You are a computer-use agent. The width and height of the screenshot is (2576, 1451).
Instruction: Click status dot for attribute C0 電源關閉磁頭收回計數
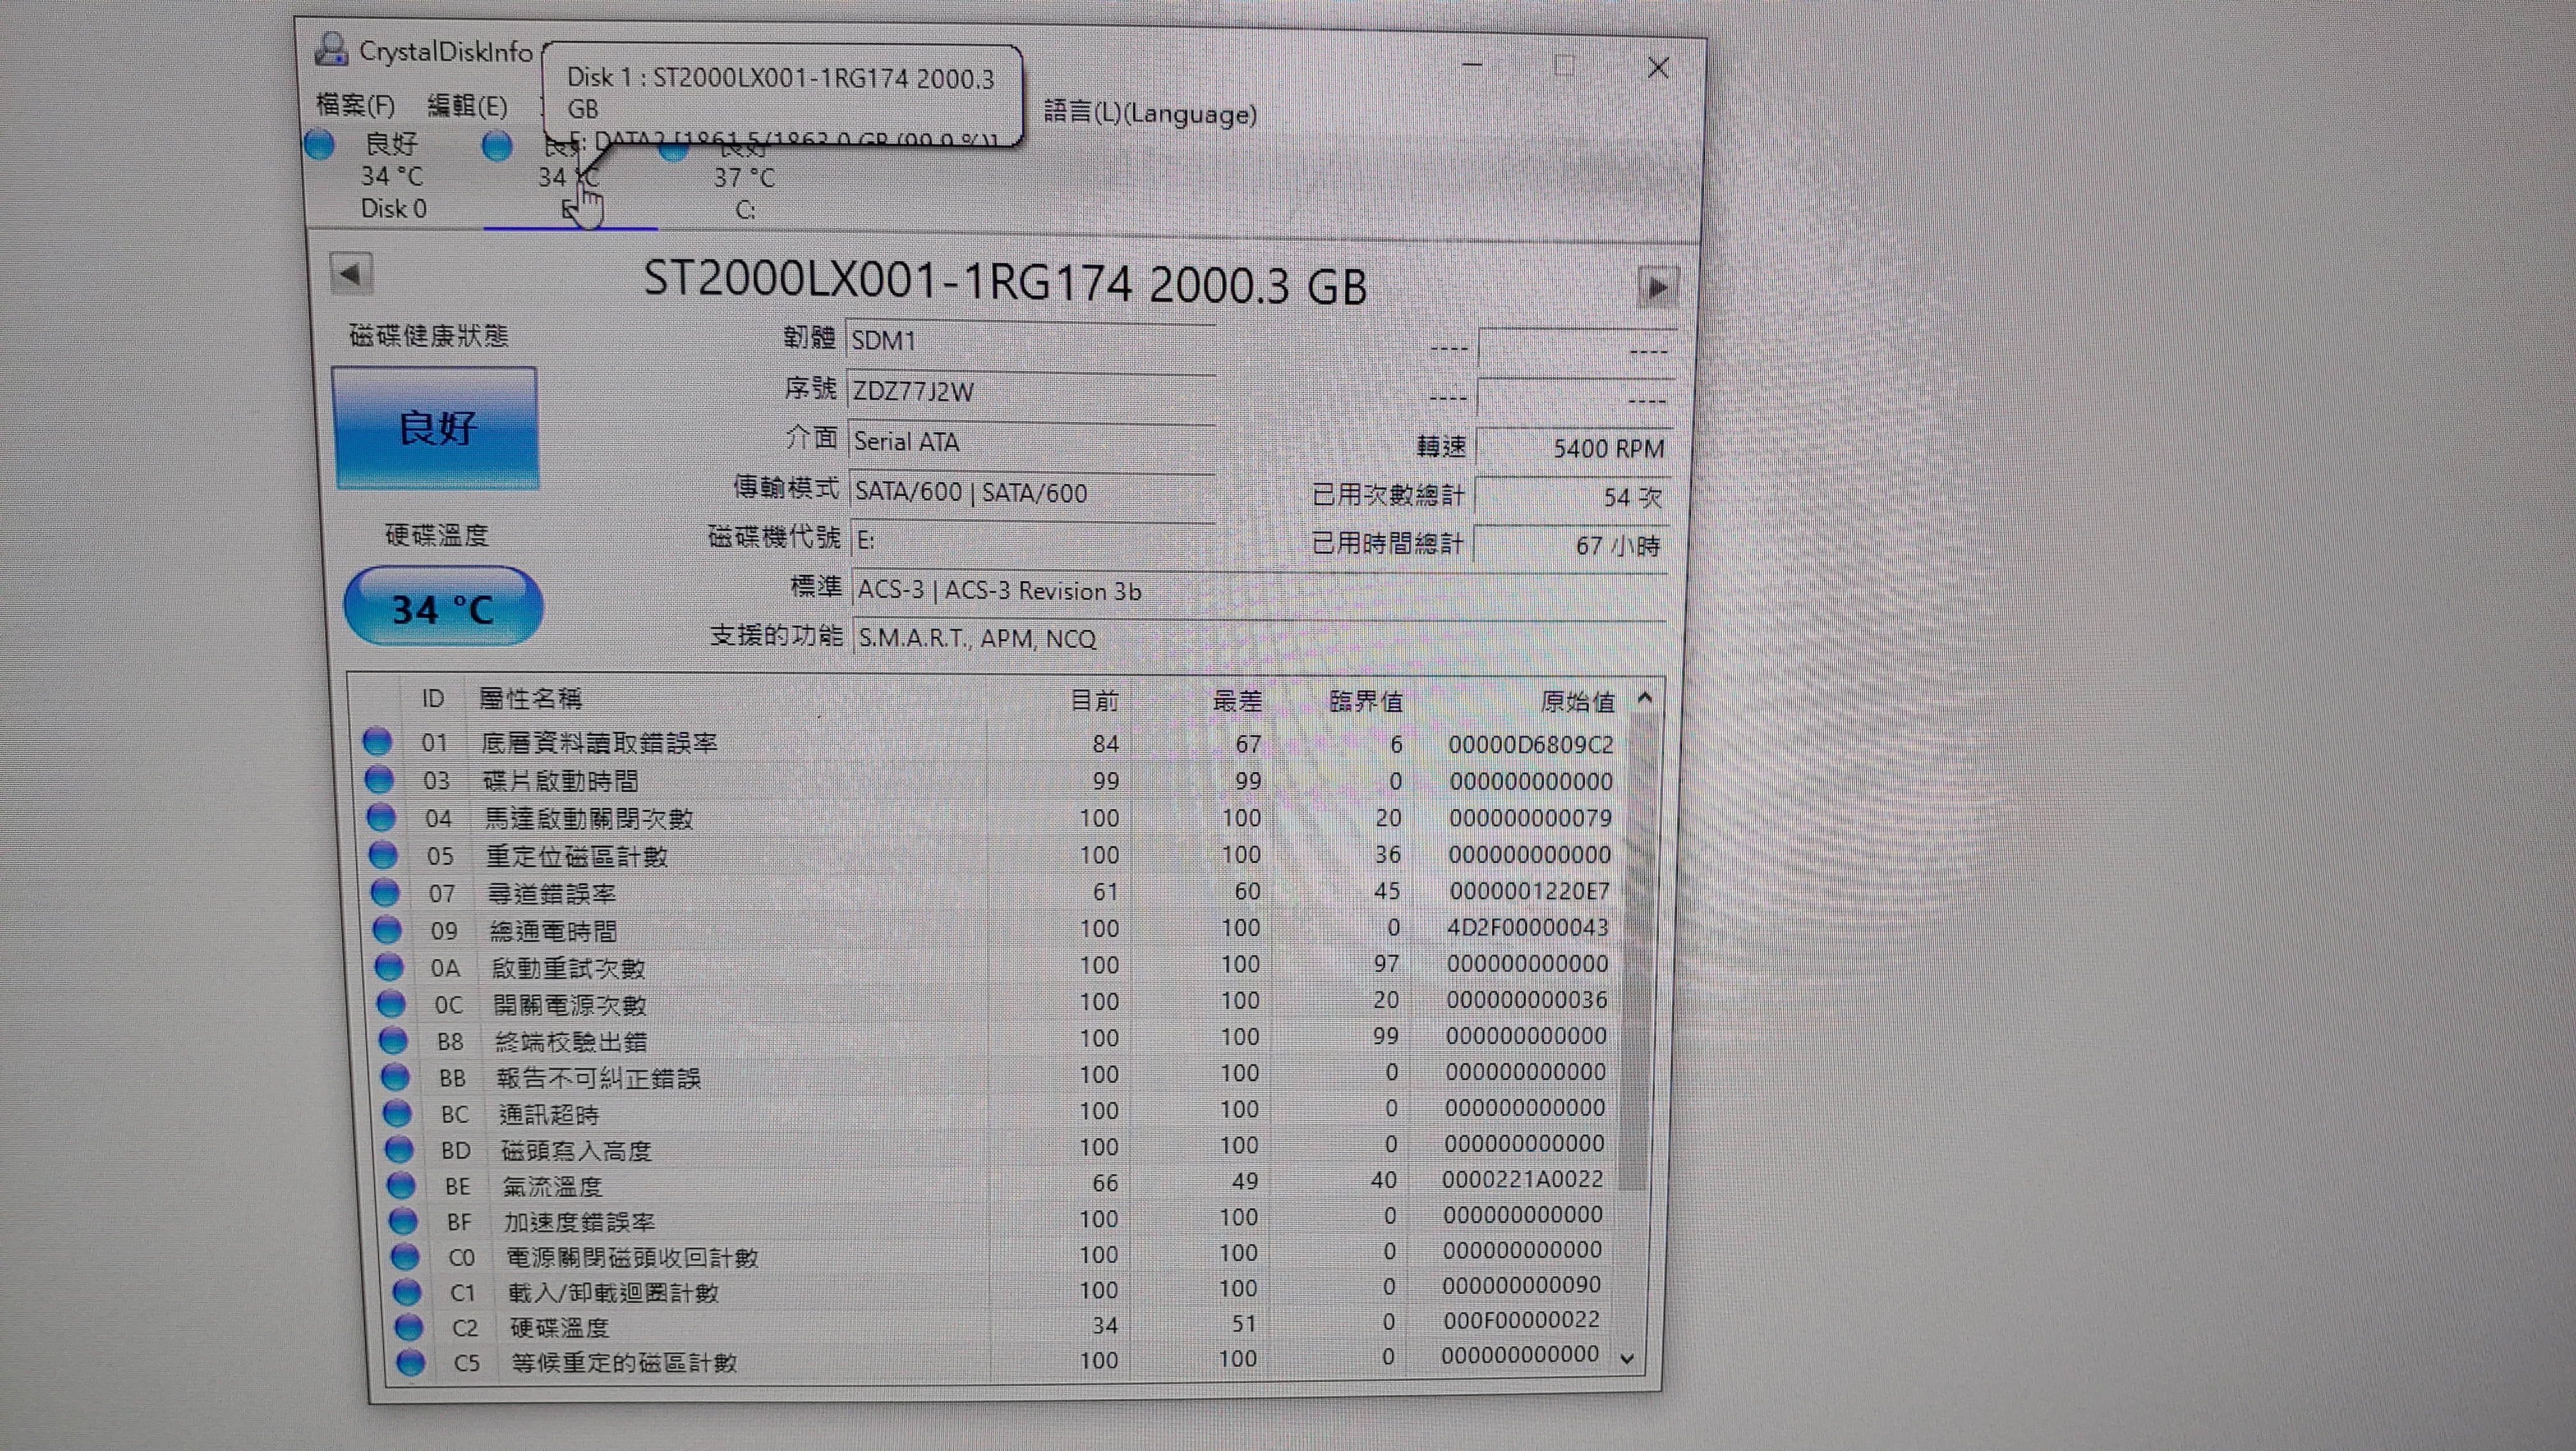pyautogui.click(x=405, y=1256)
